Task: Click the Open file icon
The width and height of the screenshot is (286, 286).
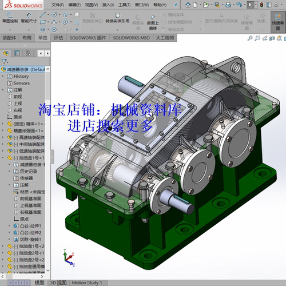Action: click(206, 5)
